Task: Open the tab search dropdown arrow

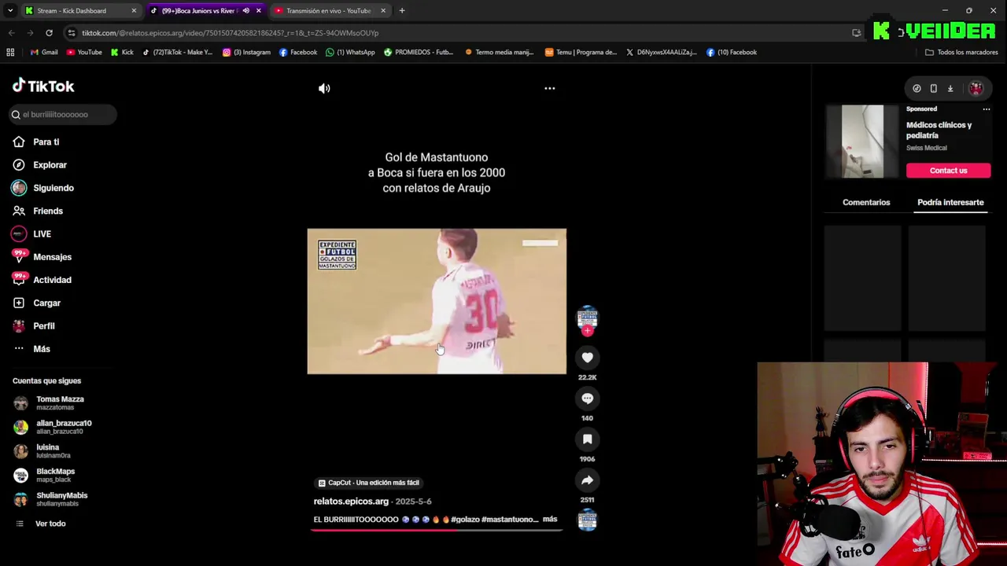Action: point(10,11)
